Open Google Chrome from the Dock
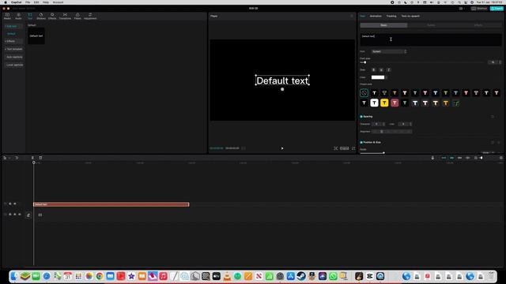Image resolution: width=506 pixels, height=284 pixels. tap(100, 276)
